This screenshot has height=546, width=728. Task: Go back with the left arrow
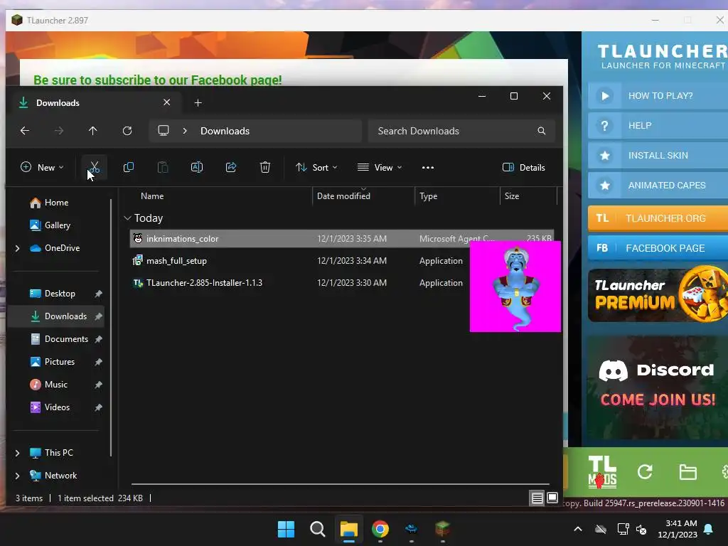click(25, 131)
